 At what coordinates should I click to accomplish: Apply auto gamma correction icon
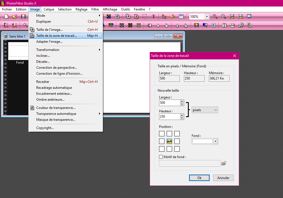(x=6, y=25)
